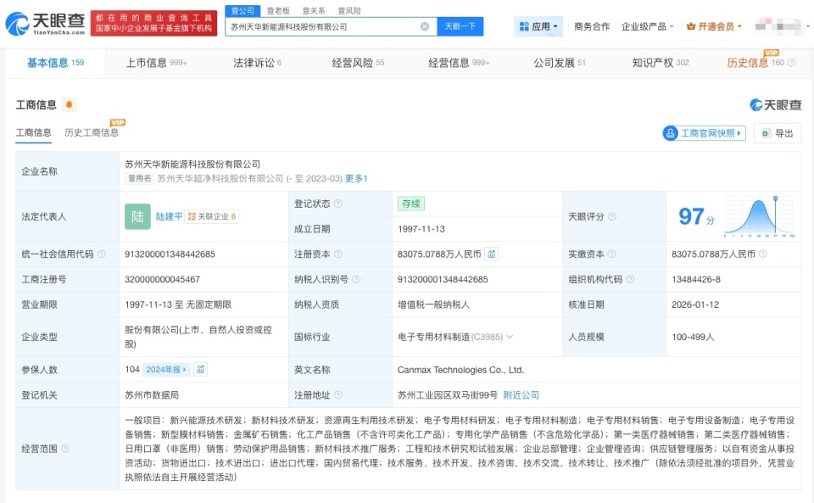Switch to 知识产权 tab
This screenshot has width=814, height=503.
click(x=660, y=63)
